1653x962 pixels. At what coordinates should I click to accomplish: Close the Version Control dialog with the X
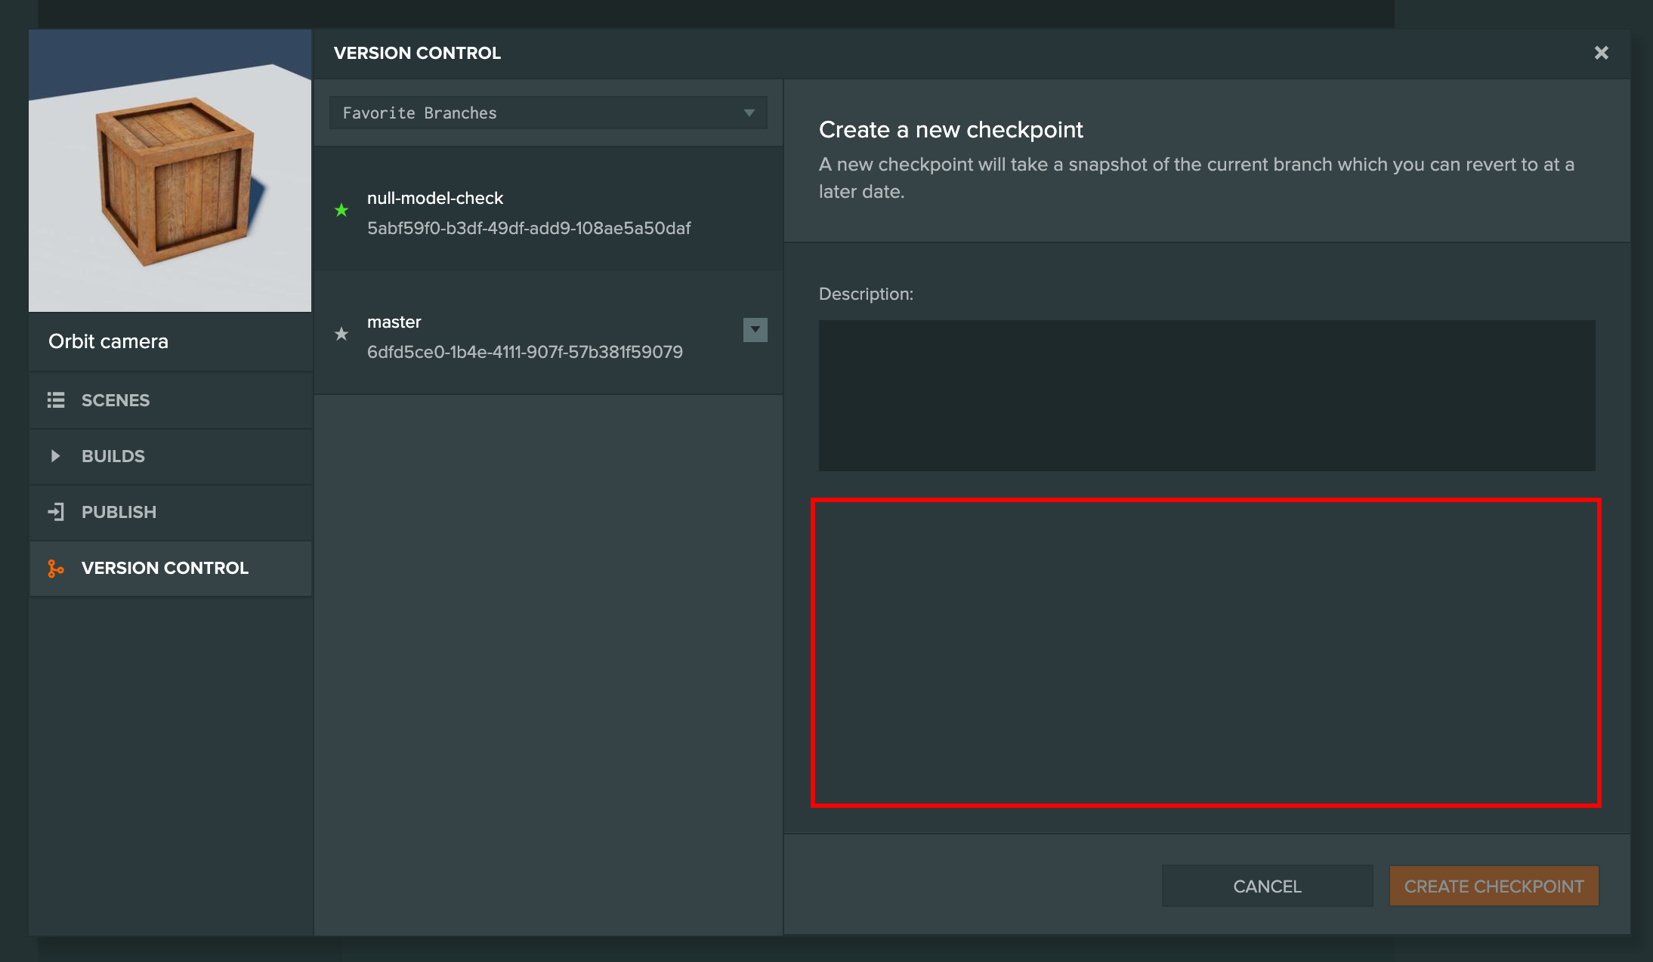point(1601,52)
